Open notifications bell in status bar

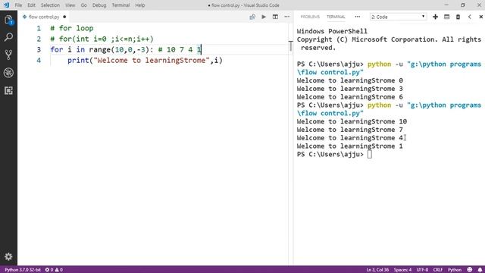(x=480, y=270)
